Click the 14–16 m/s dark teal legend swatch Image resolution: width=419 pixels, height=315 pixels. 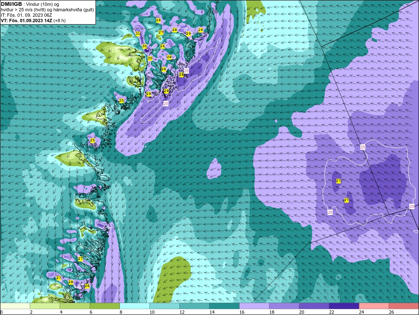click(225, 306)
